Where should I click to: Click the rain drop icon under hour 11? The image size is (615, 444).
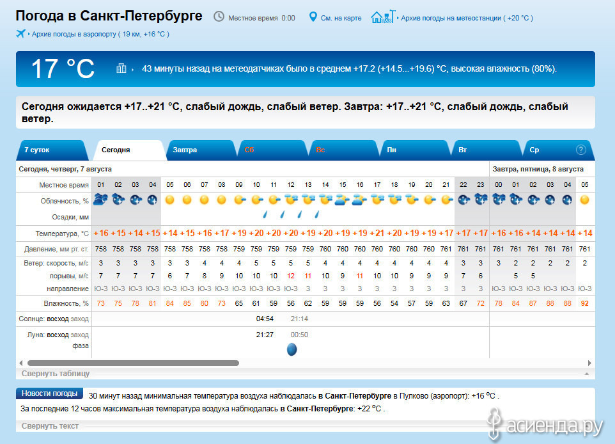pos(265,214)
